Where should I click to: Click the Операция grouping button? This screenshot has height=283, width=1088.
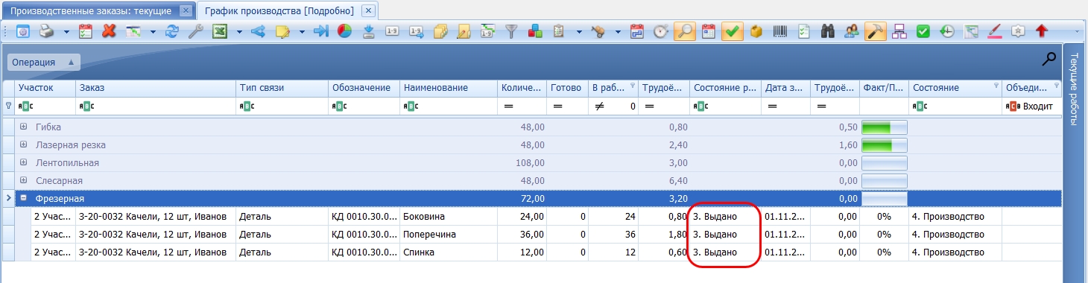43,62
